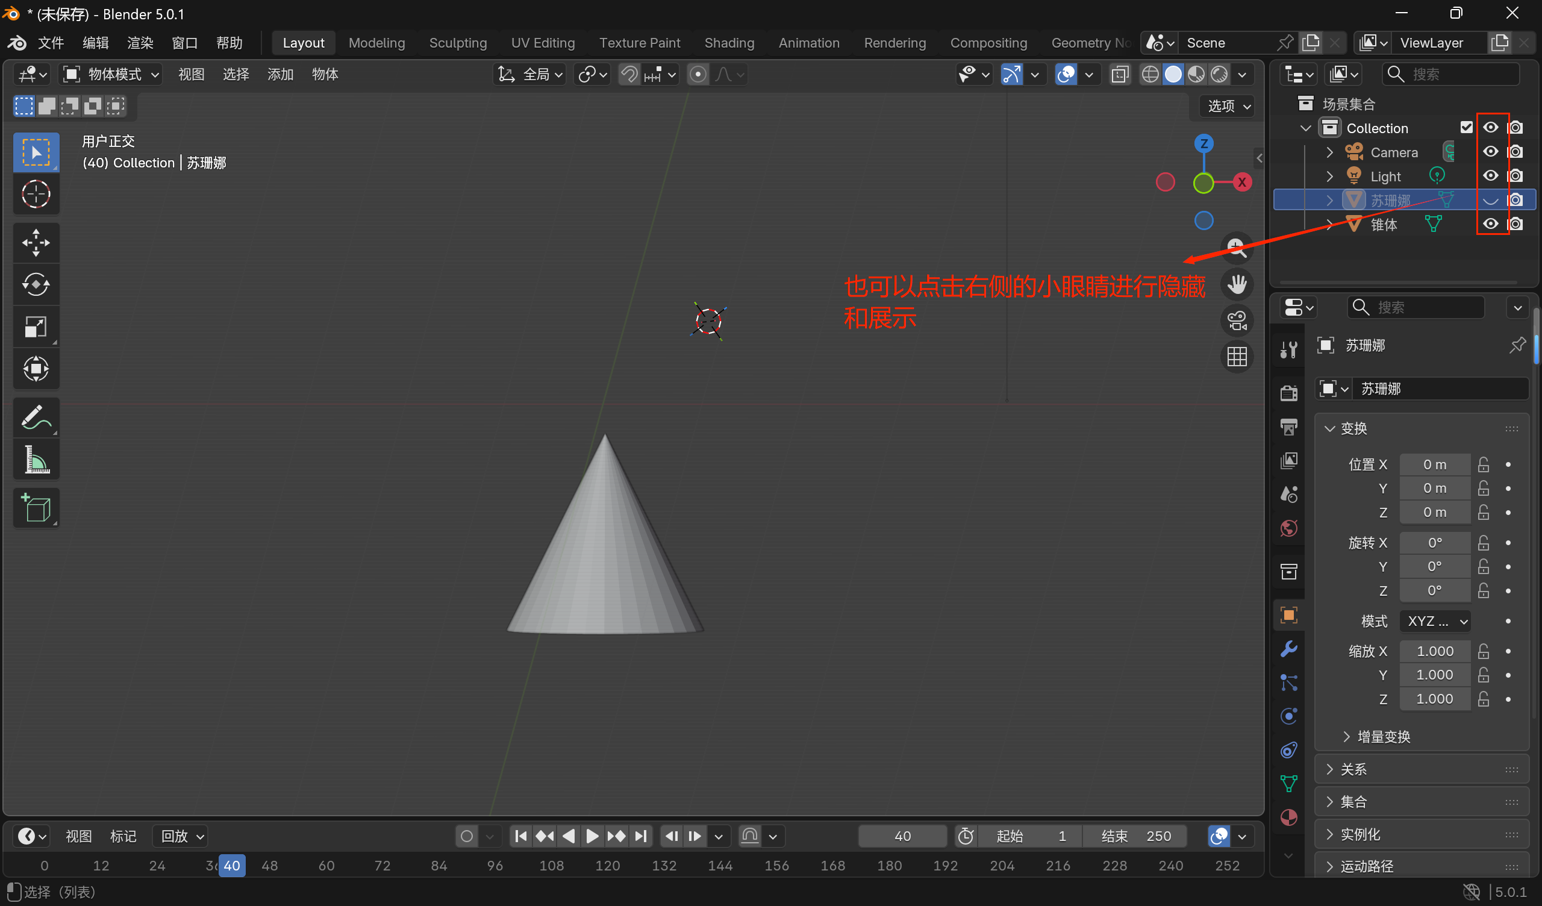
Task: Select the Rotate tool
Action: (36, 285)
